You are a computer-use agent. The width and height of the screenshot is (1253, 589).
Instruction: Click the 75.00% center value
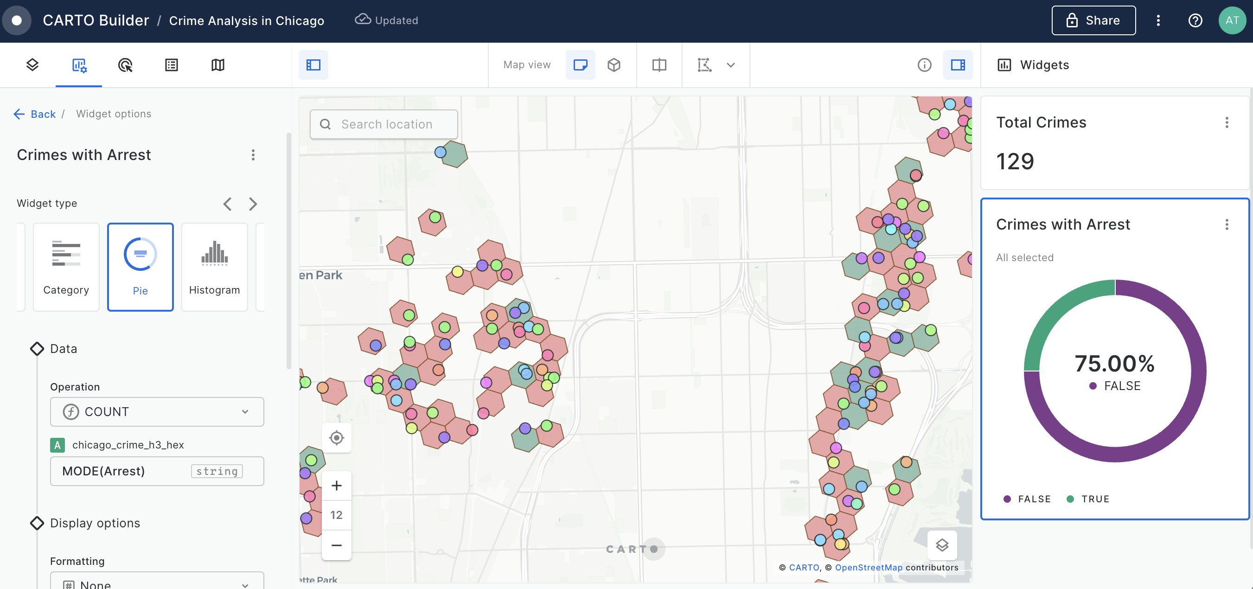tap(1114, 363)
